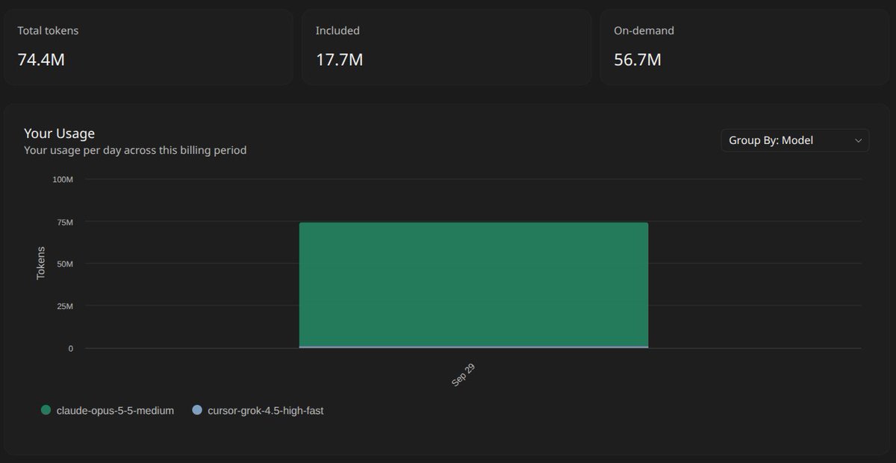Click the blue cursor-grok-4.5-high-fast legend swatch

point(197,410)
